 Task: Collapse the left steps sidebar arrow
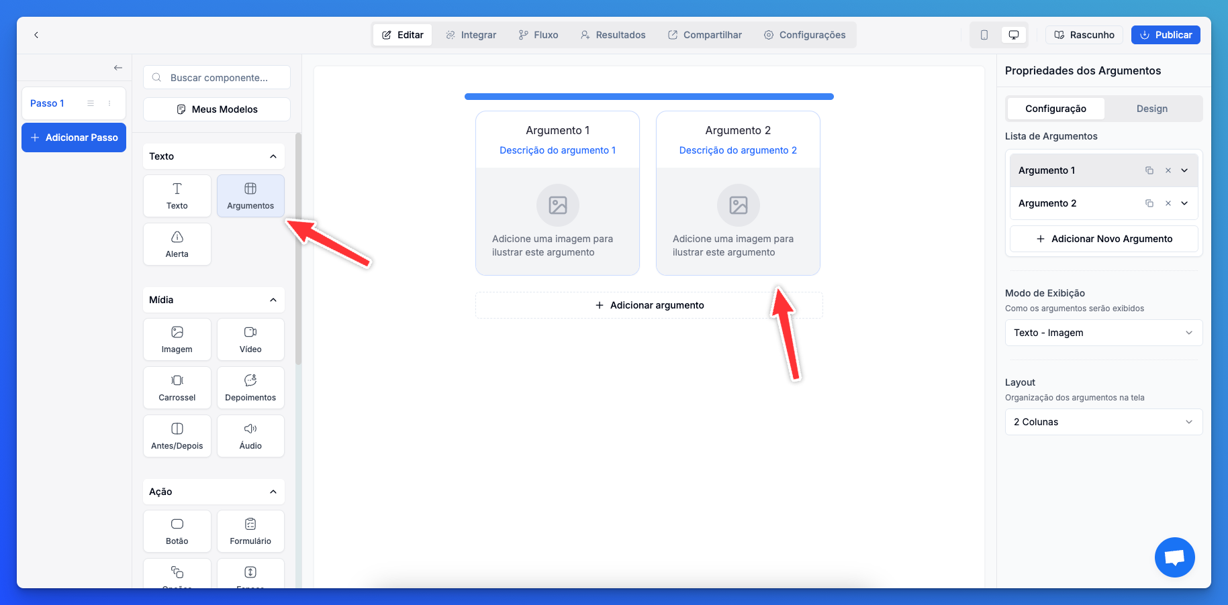point(118,68)
